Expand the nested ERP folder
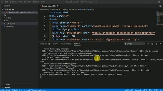Viewport: 163px width, 91px height. 7,21
